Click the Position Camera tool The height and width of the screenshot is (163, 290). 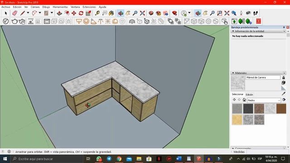click(241, 13)
